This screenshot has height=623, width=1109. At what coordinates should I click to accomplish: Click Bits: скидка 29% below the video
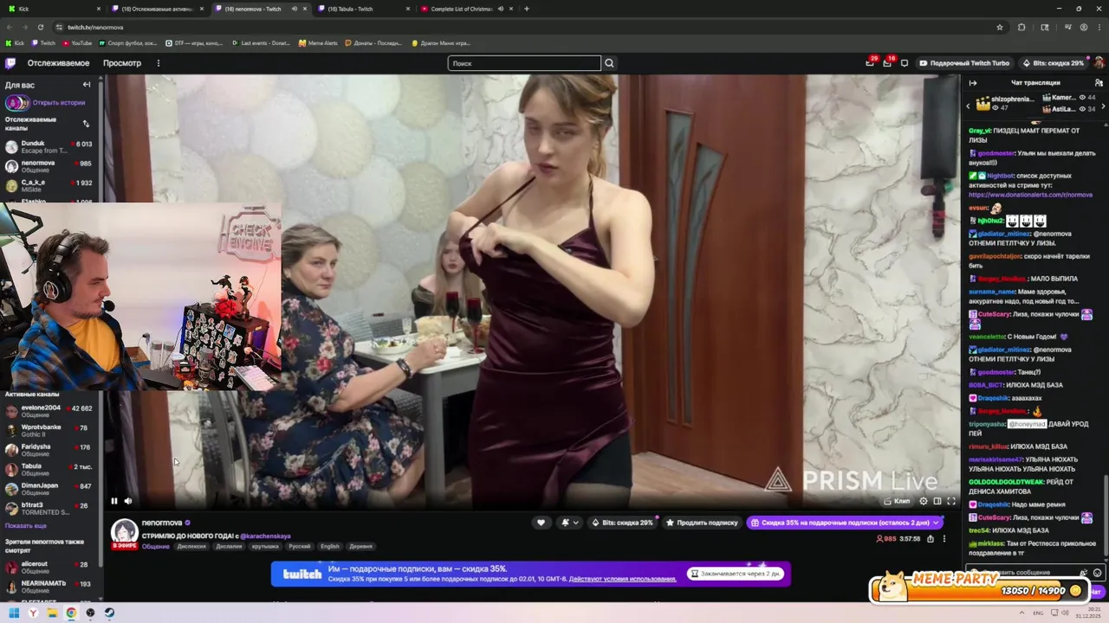tap(622, 523)
